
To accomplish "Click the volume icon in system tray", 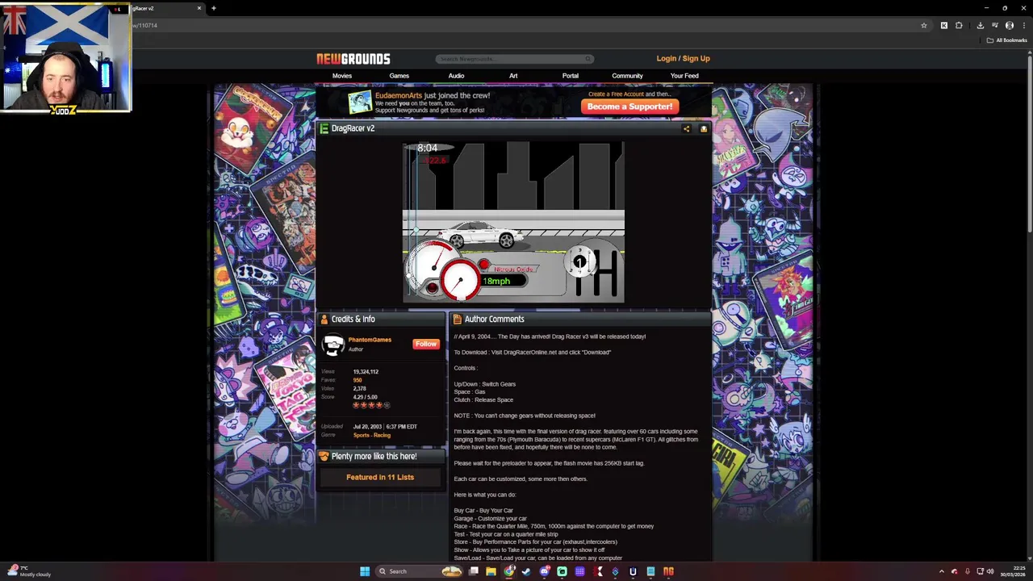I will [990, 571].
